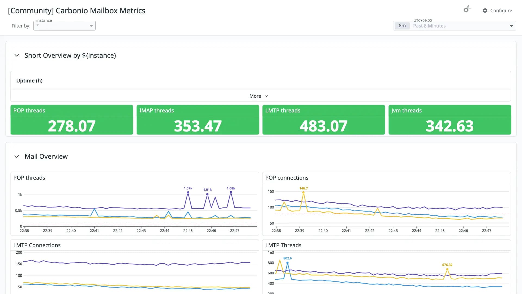Screen dimensions: 522x294
Task: Select the POP threads 278.07 stat tile
Action: (x=72, y=120)
